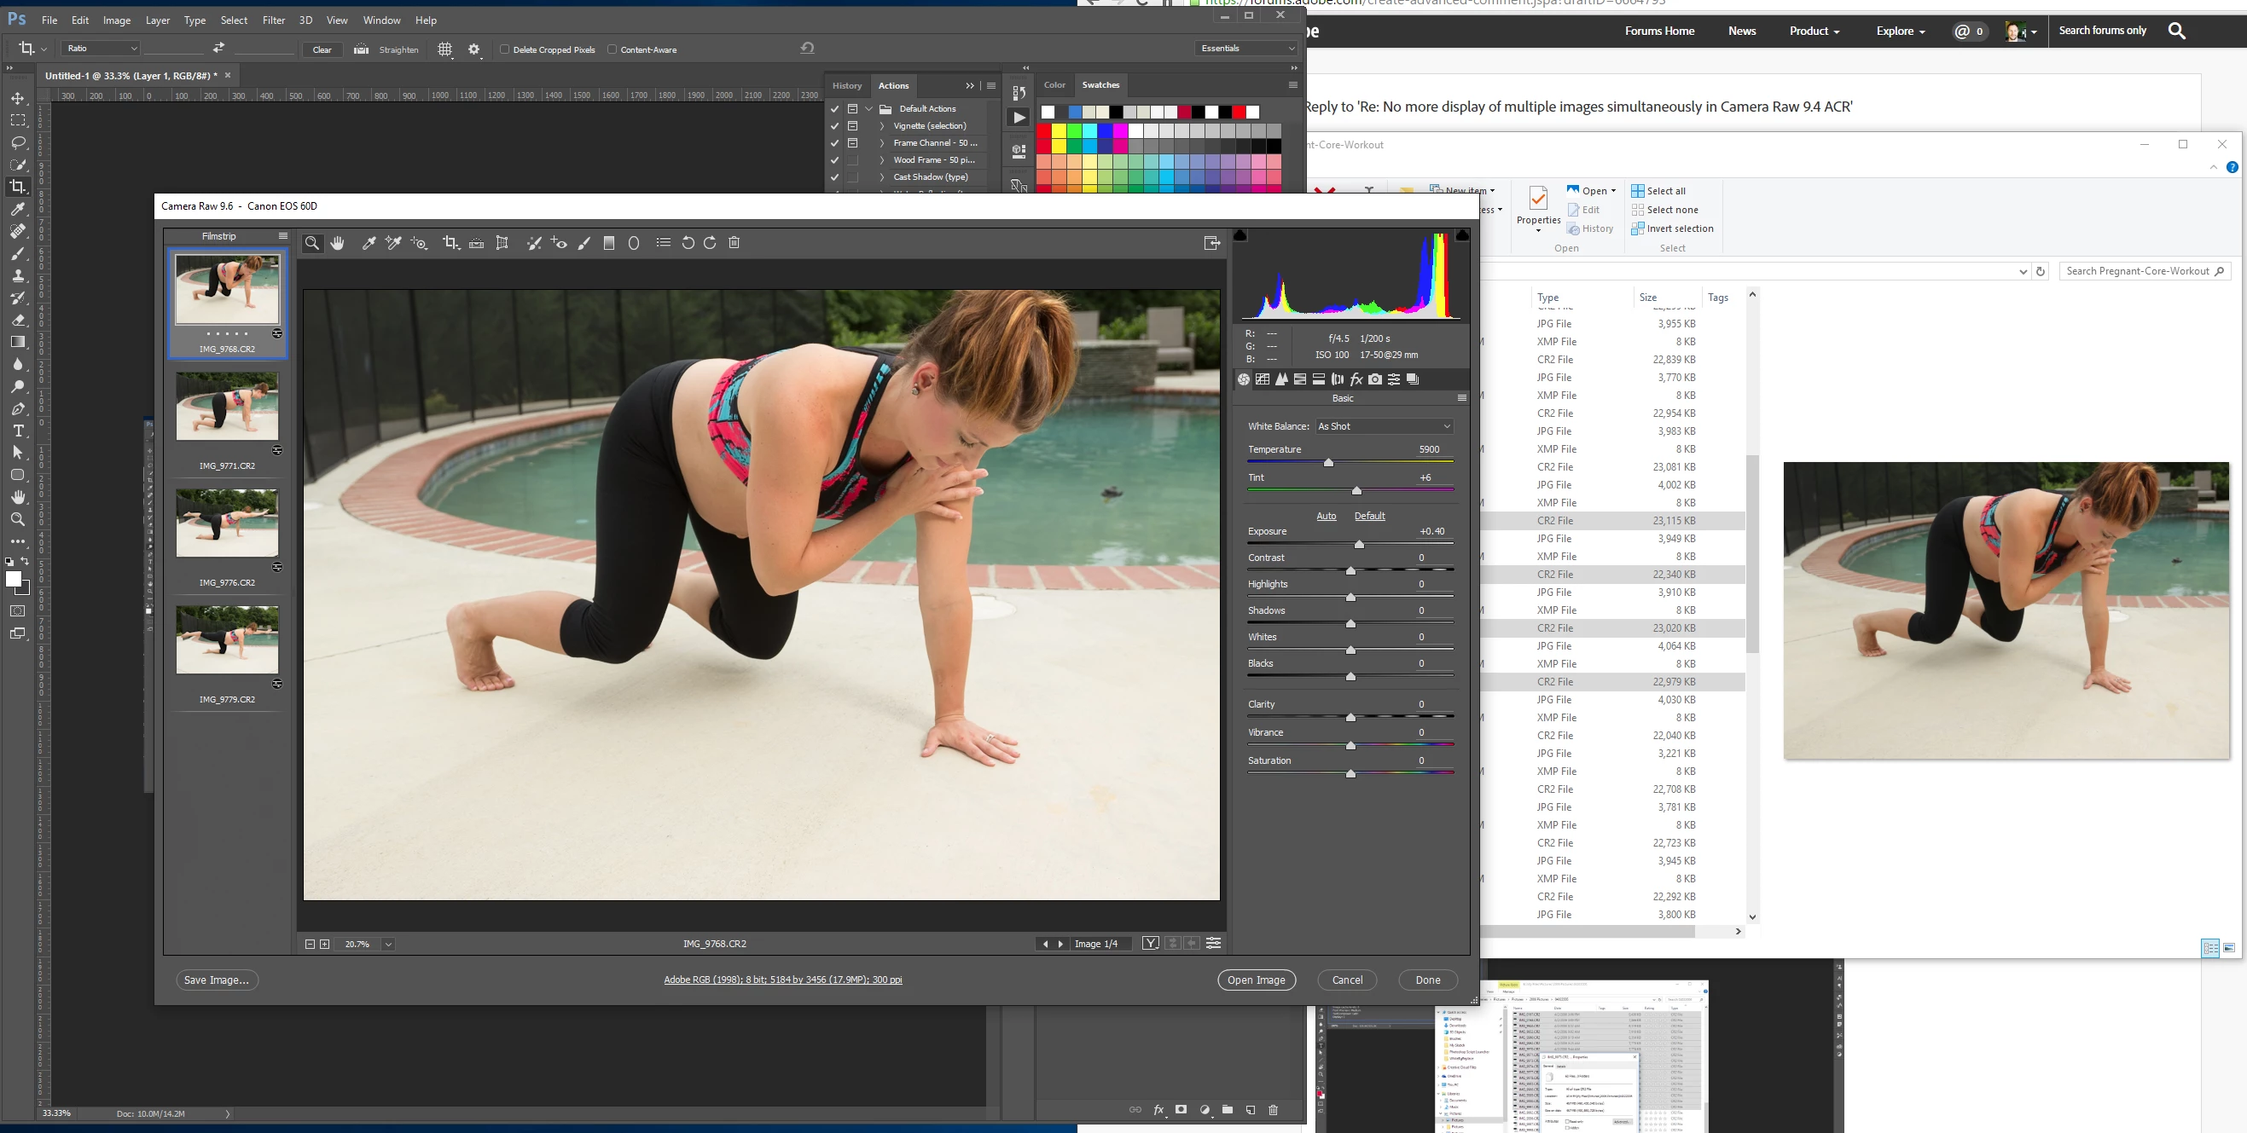Toggle full screen mode in Camera Raw
This screenshot has width=2247, height=1133.
click(x=1211, y=243)
